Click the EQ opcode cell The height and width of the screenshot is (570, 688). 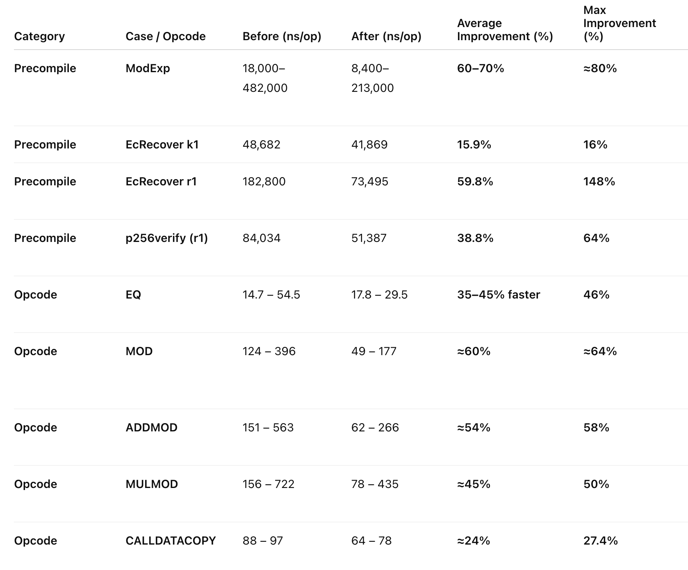(x=133, y=295)
